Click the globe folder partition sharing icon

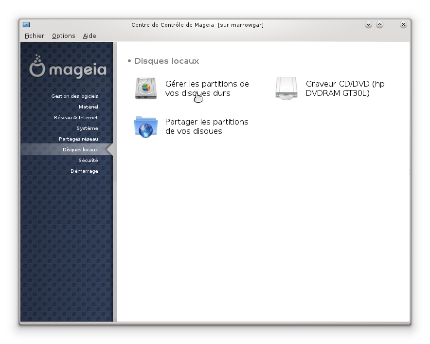(x=146, y=127)
